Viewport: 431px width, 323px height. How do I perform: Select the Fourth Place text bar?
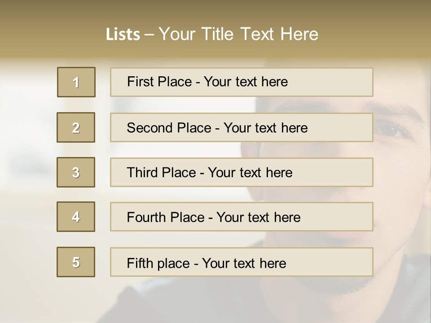tap(242, 217)
